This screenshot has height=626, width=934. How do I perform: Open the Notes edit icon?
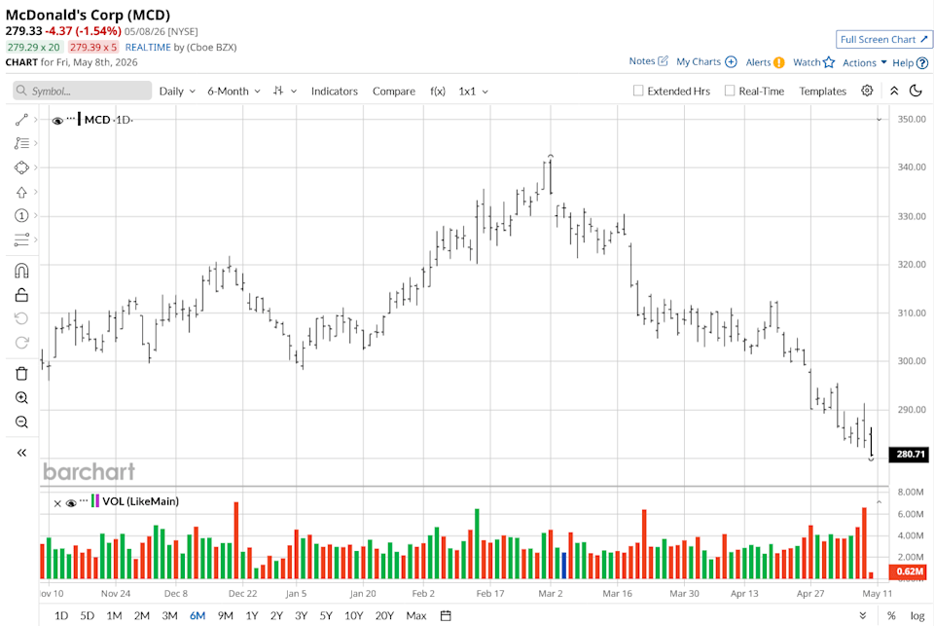coord(663,60)
